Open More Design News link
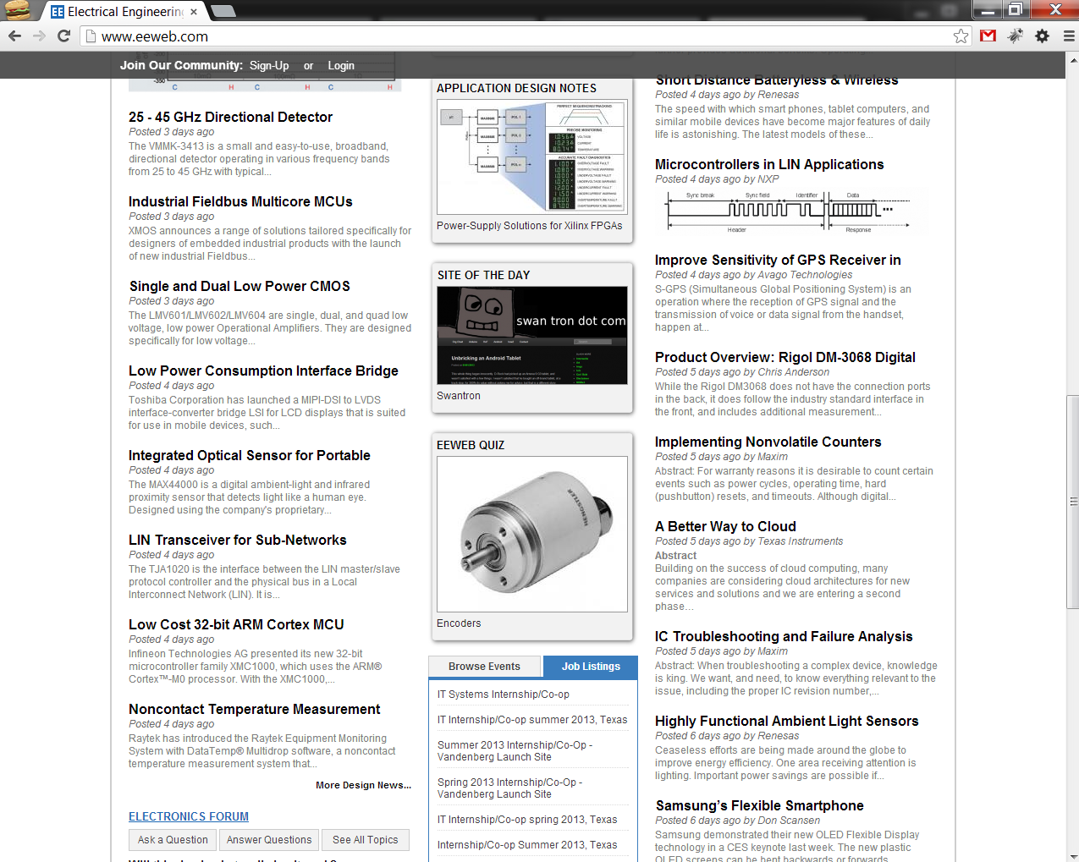The height and width of the screenshot is (862, 1079). 363,785
